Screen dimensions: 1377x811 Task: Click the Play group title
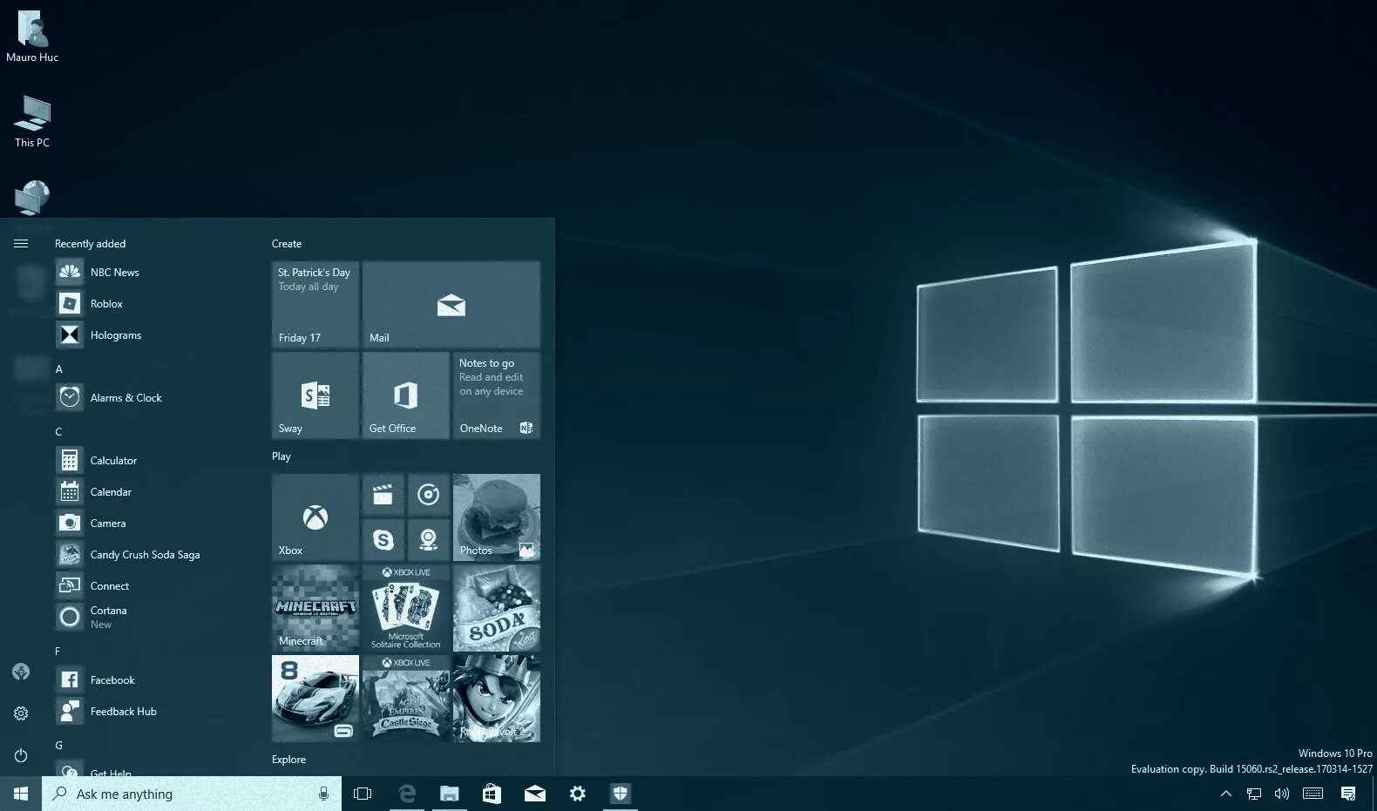tap(282, 456)
